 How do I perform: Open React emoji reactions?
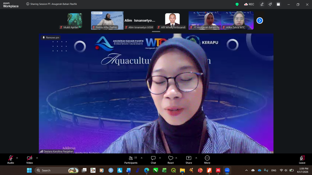(171, 160)
